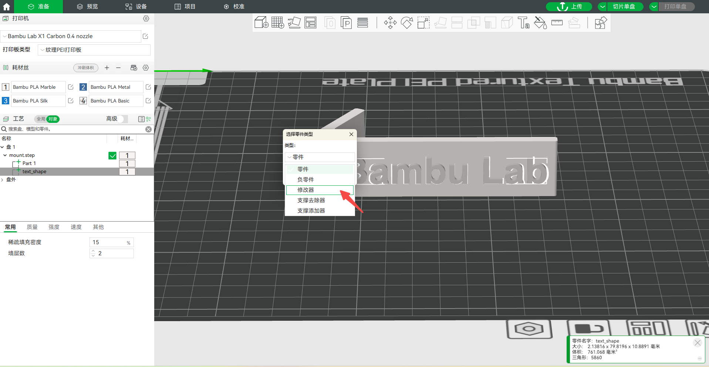Click the Slice plate button

pos(625,7)
